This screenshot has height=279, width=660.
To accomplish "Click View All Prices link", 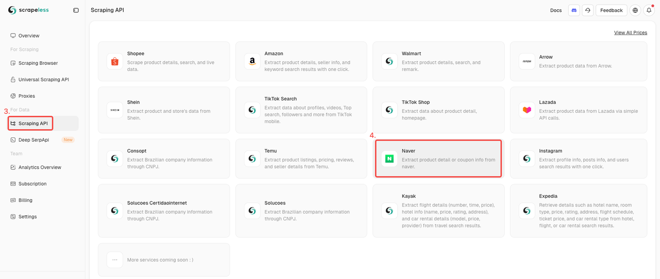I will [x=631, y=32].
